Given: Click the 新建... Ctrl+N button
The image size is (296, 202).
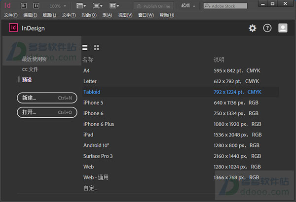Looking at the screenshot, I should 47,98.
